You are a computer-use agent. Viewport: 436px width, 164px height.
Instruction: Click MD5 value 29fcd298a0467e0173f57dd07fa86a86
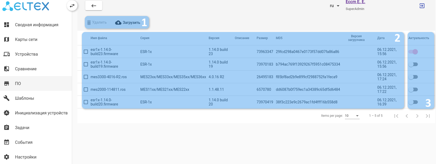(x=308, y=52)
